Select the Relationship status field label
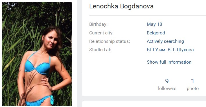Viewport: 206px width, 107px height. pyautogui.click(x=110, y=41)
